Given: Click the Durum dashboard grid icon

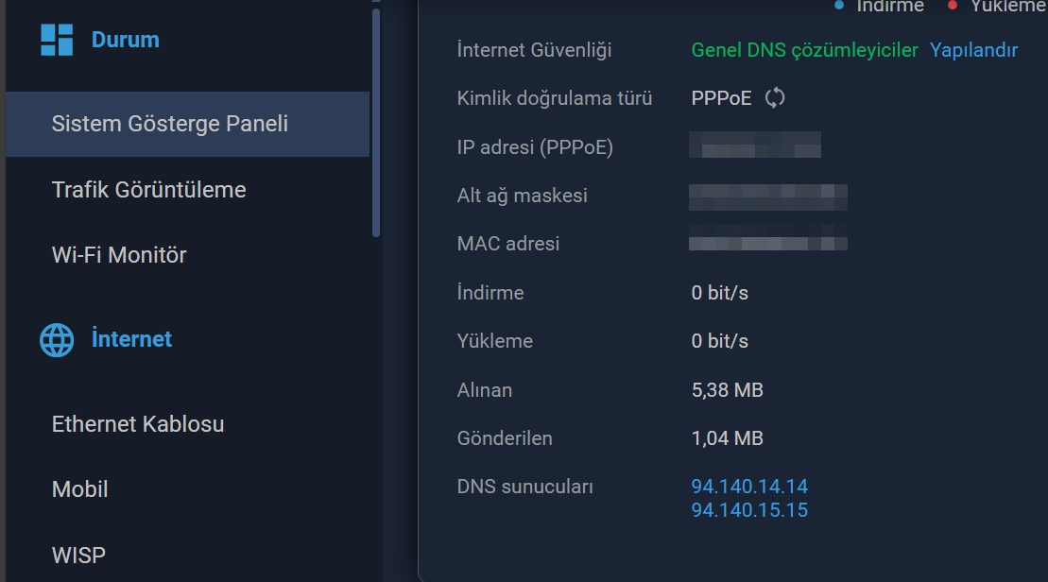Looking at the screenshot, I should tap(57, 40).
